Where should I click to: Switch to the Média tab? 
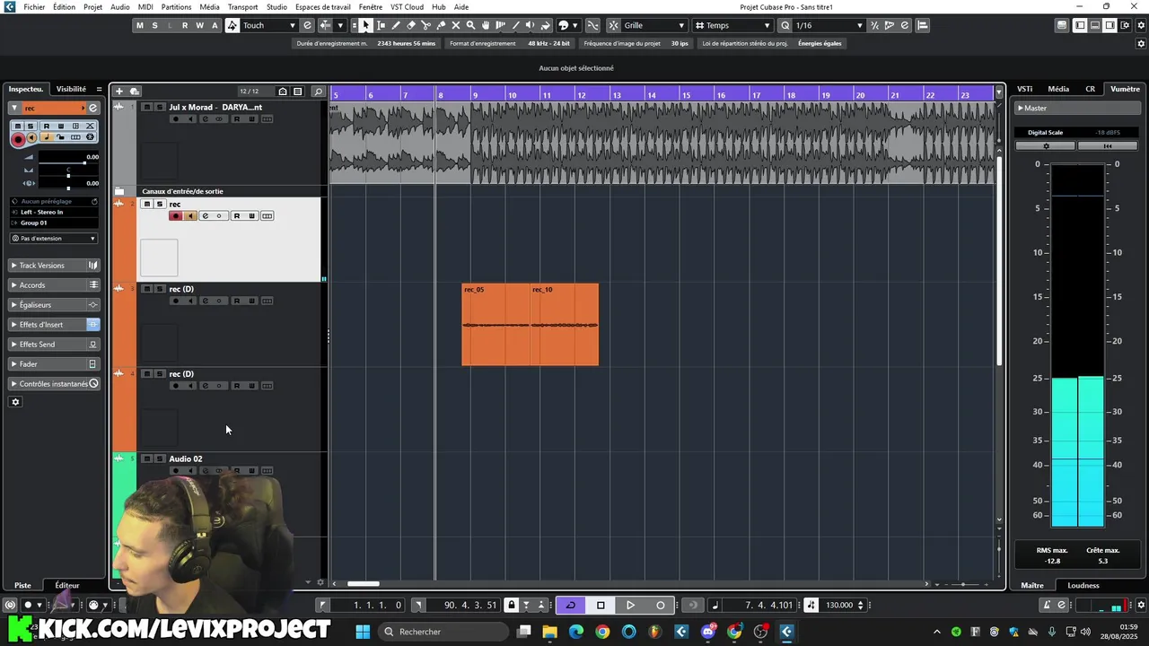[1058, 89]
